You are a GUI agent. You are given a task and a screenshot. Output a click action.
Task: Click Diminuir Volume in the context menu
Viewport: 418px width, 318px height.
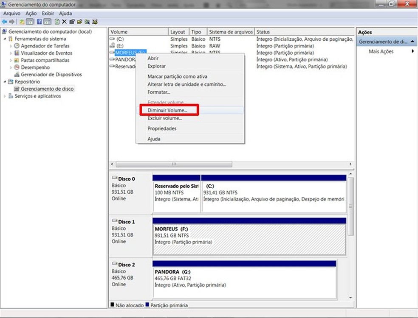point(190,110)
